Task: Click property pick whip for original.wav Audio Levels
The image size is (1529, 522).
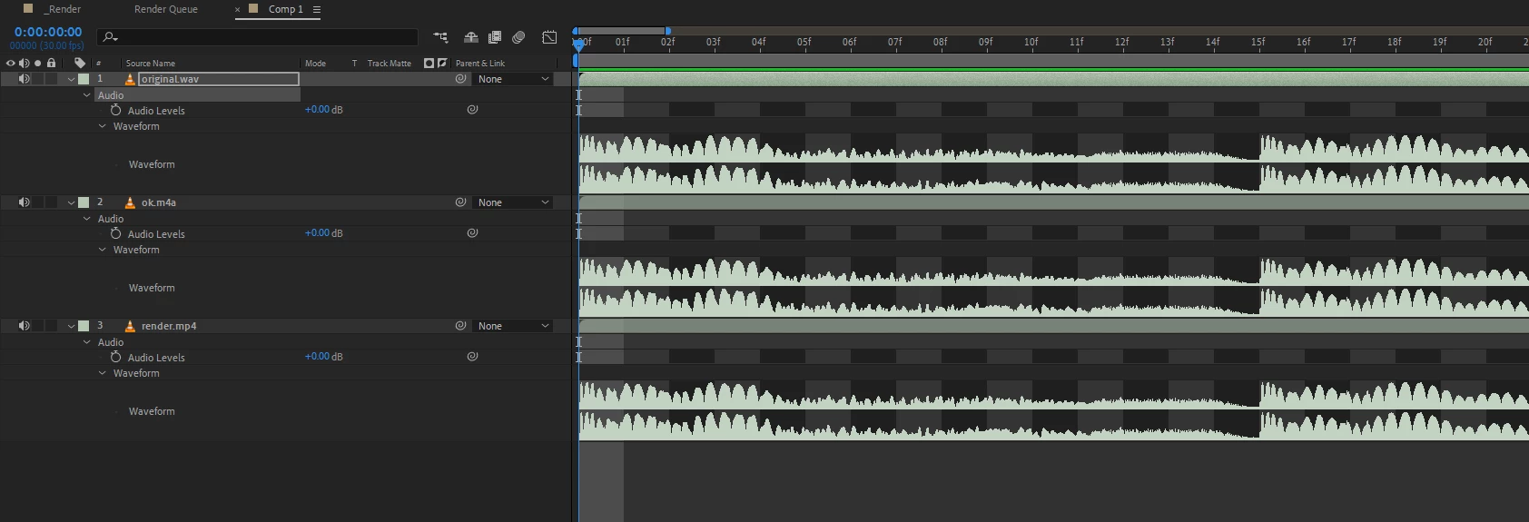Action: (x=472, y=110)
